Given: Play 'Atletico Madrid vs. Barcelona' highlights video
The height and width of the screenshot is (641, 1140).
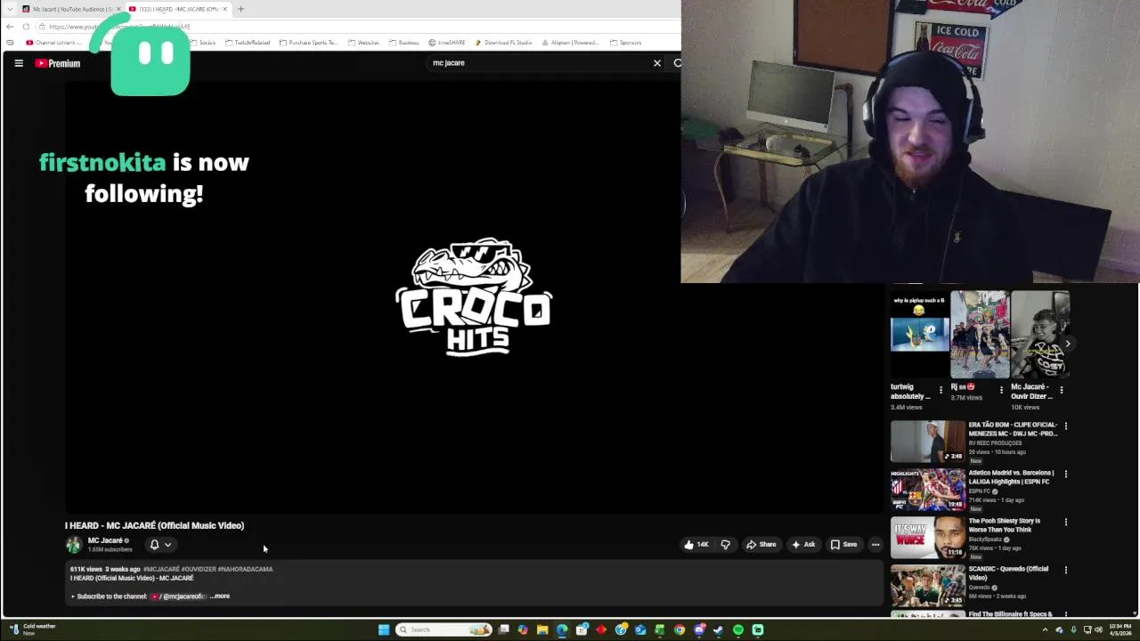Looking at the screenshot, I should pyautogui.click(x=927, y=489).
